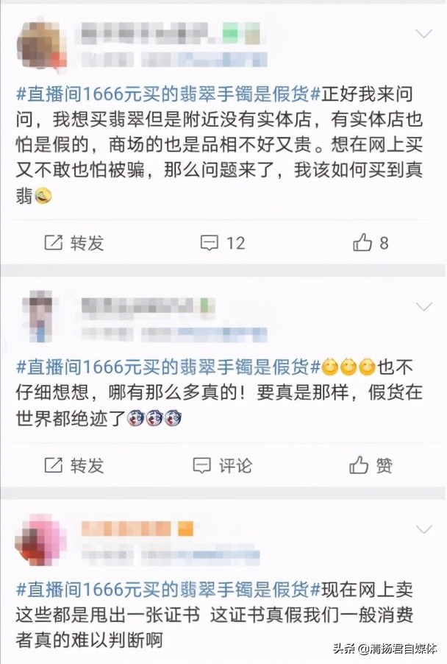This screenshot has width=447, height=664.
Task: Like the first post with 8 likes
Action: (x=362, y=243)
